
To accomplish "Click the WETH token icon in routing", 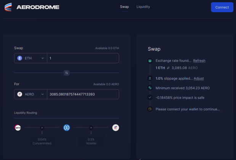I will click(18, 128).
